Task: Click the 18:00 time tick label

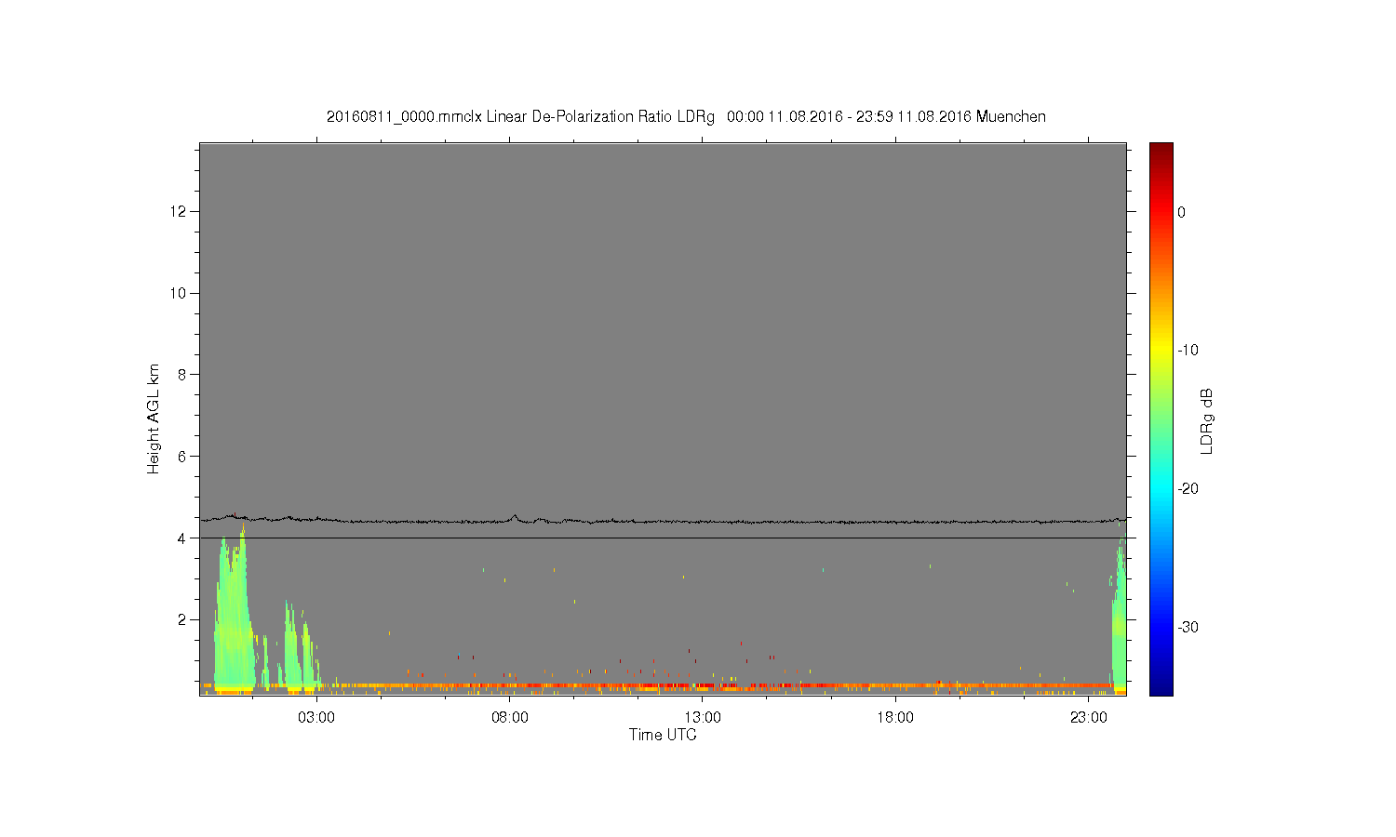Action: click(895, 718)
